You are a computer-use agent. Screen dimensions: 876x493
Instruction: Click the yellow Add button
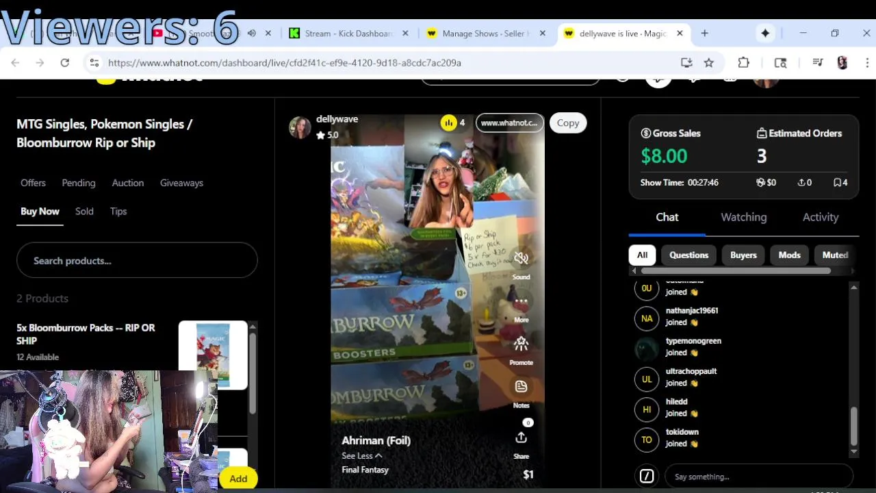pos(238,479)
